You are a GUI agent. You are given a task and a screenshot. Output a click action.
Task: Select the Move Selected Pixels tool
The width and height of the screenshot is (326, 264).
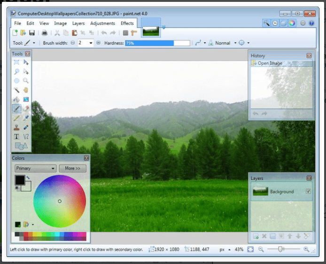click(26, 62)
